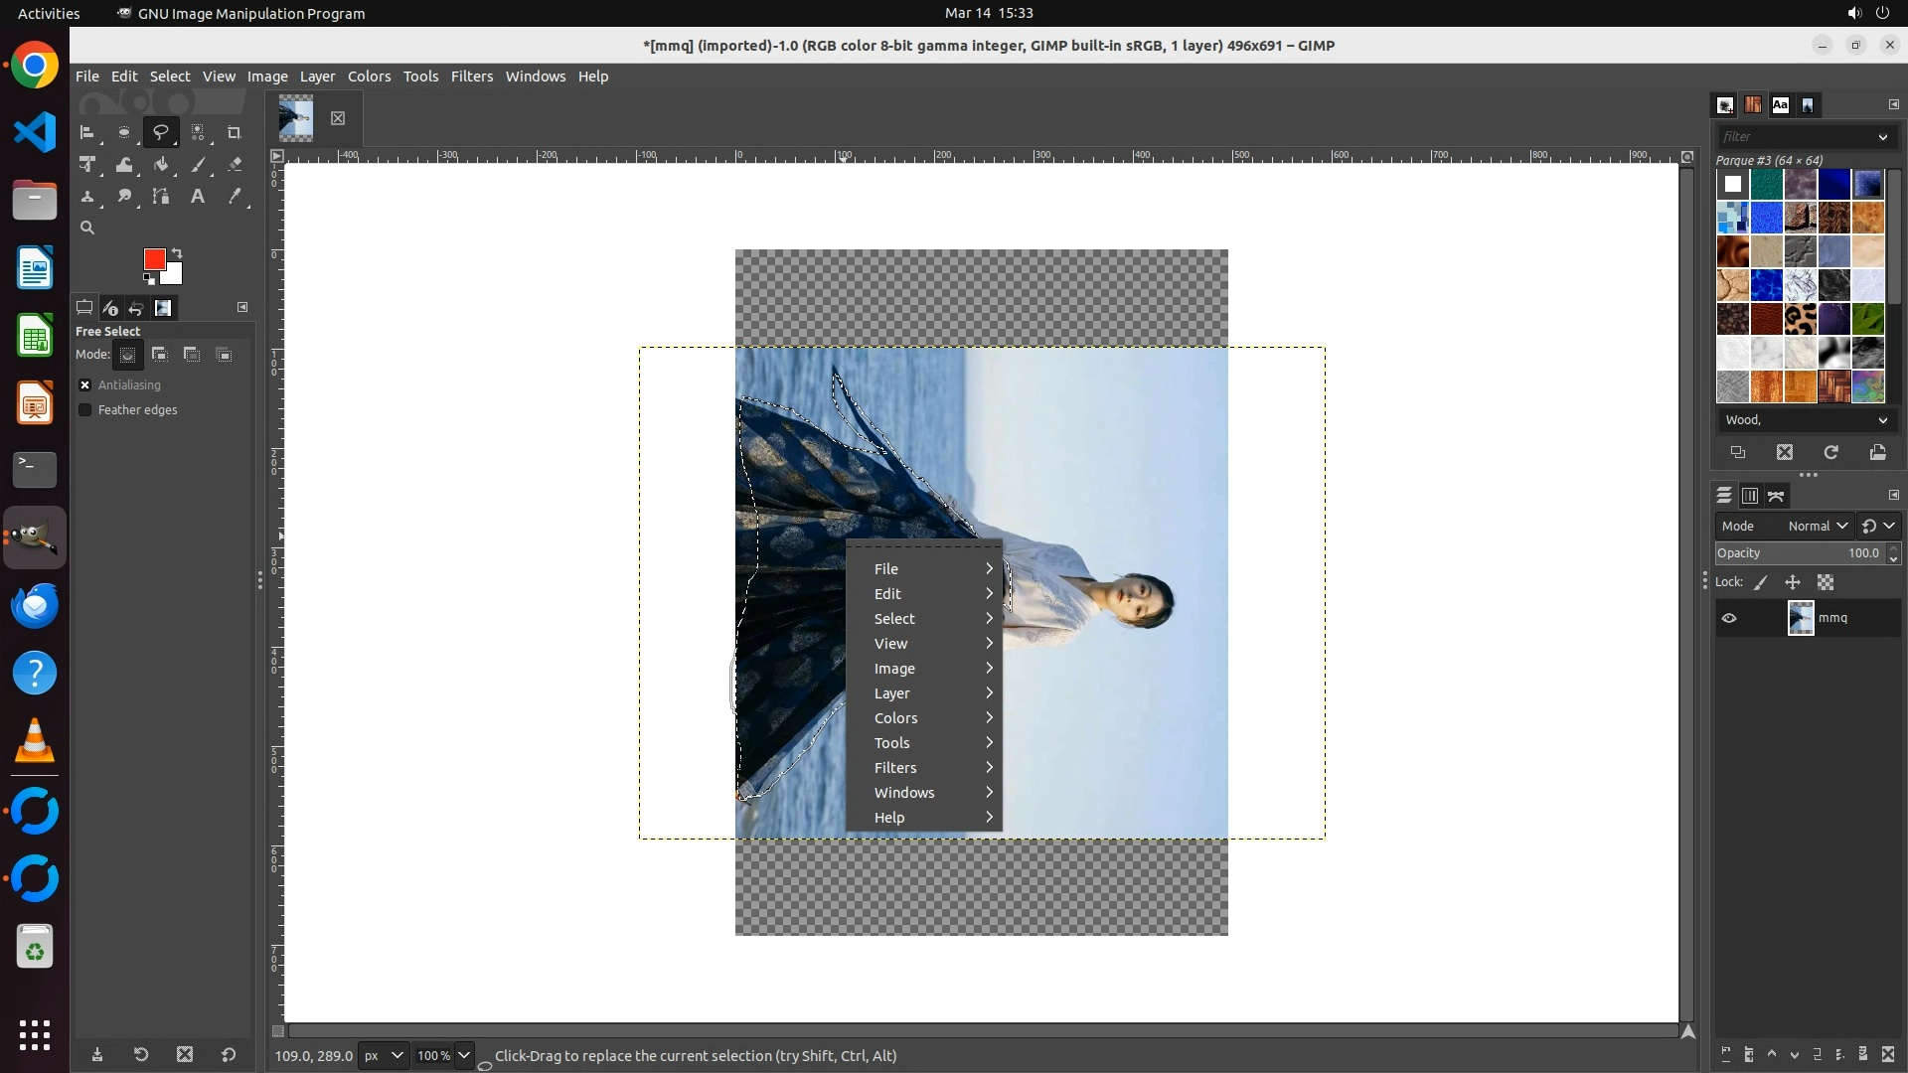
Task: Click the mmq image tab thumbnail
Action: click(x=296, y=118)
